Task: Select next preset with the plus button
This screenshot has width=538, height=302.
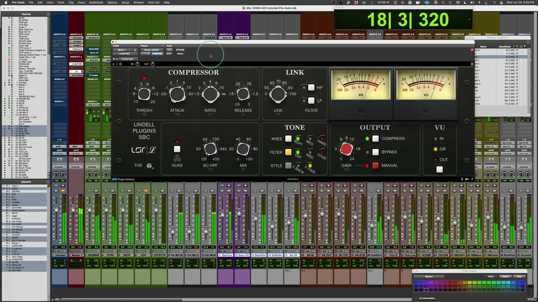Action: click(145, 54)
